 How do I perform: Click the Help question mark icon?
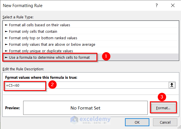coord(157,6)
